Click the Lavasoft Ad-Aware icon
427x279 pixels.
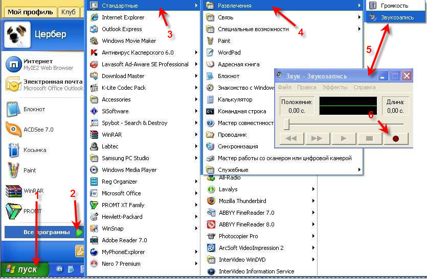(x=94, y=64)
